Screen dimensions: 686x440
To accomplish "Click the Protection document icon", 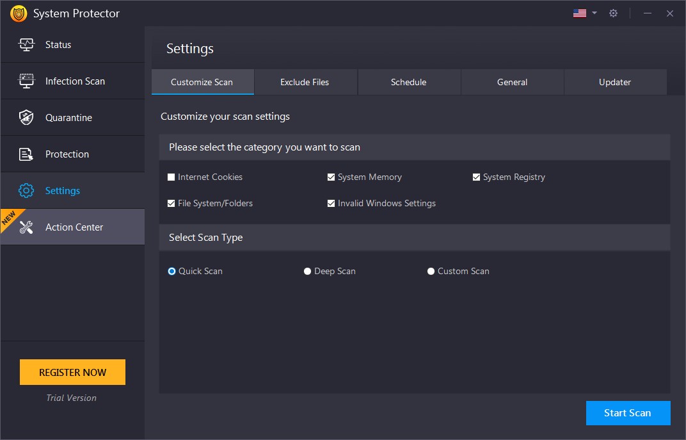I will 26,154.
